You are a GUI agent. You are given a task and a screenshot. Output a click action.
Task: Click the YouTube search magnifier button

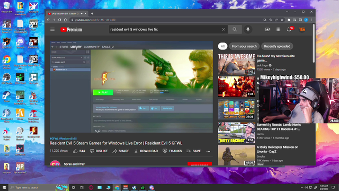[235, 30]
